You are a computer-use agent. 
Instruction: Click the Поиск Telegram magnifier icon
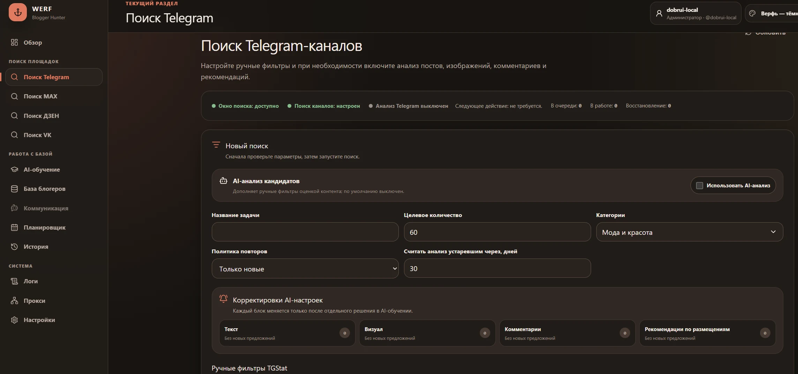point(14,77)
